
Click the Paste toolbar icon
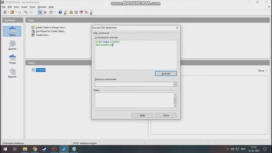pos(31,12)
